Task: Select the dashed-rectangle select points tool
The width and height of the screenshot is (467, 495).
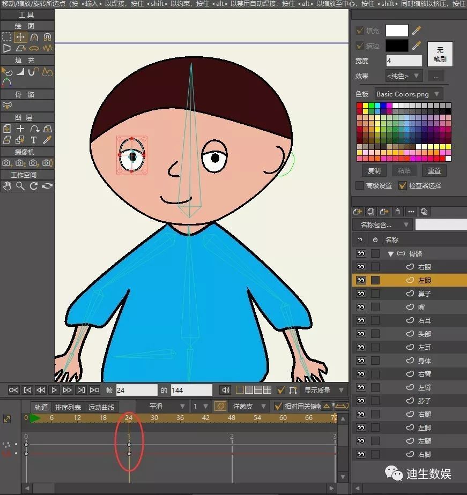Action: click(6, 37)
